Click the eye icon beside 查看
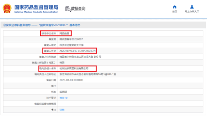The width and height of the screenshot is (207, 117). click(67, 98)
